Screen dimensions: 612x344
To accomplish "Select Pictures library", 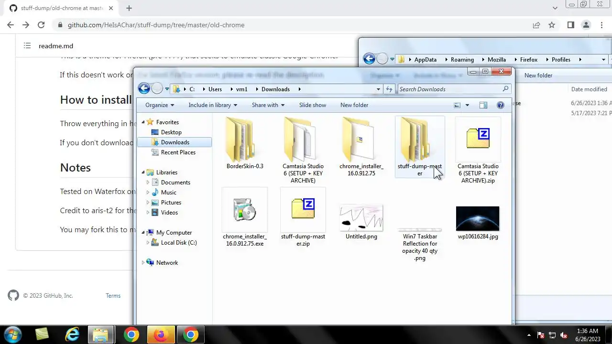I will (x=171, y=203).
